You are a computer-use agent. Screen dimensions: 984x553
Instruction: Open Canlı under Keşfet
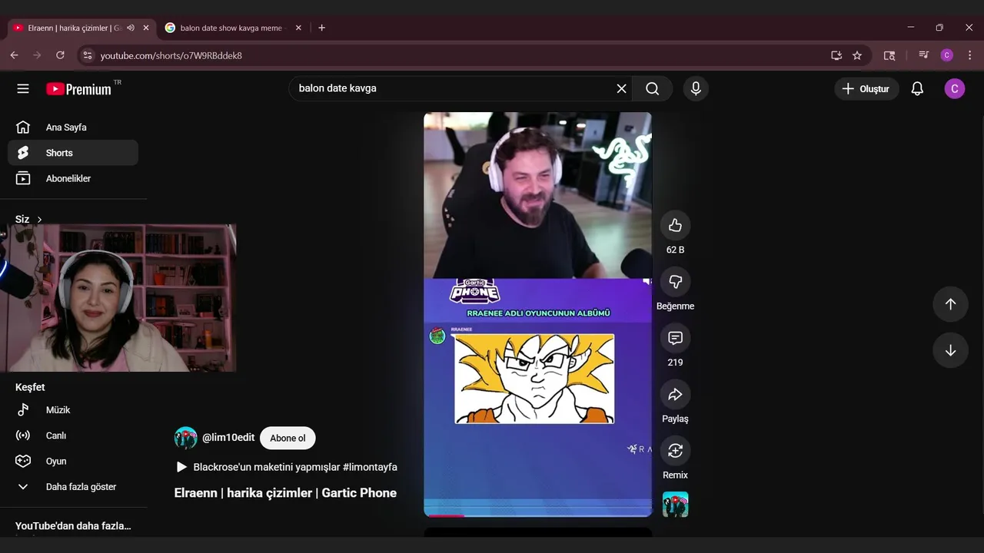click(x=73, y=435)
